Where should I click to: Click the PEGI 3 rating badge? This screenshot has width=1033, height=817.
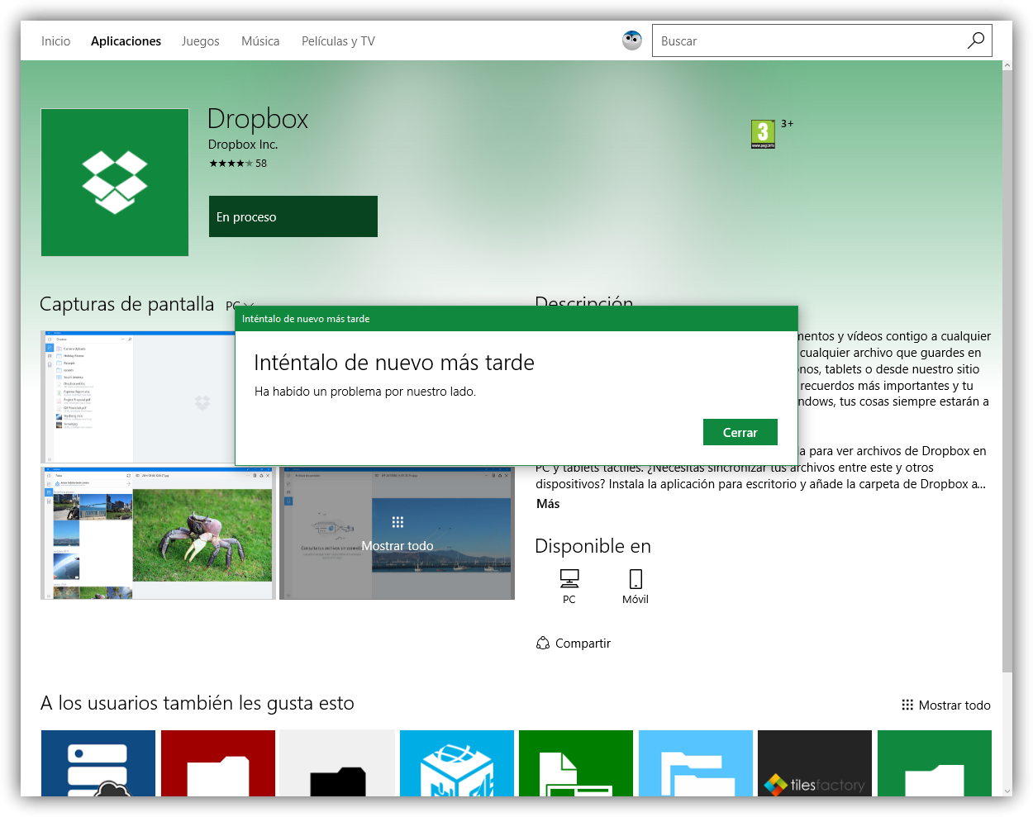click(x=763, y=134)
